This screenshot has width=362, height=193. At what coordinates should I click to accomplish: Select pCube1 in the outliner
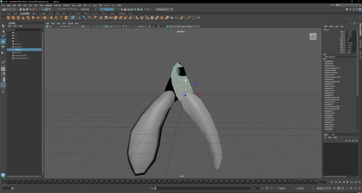point(18,44)
